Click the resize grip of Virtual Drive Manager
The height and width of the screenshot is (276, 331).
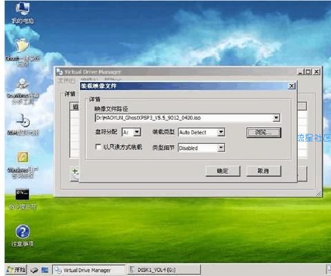[319, 193]
